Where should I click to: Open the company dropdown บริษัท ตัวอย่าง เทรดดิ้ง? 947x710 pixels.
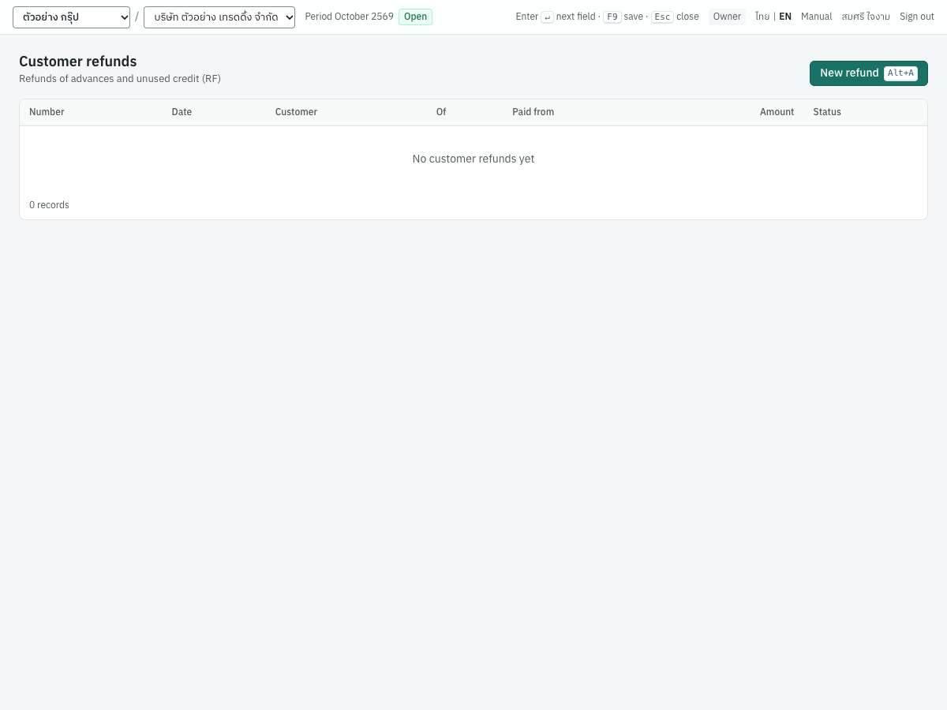pos(219,17)
